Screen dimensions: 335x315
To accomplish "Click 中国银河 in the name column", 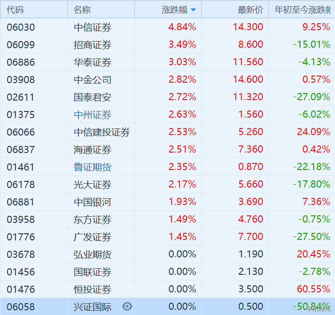I will 92,202.
